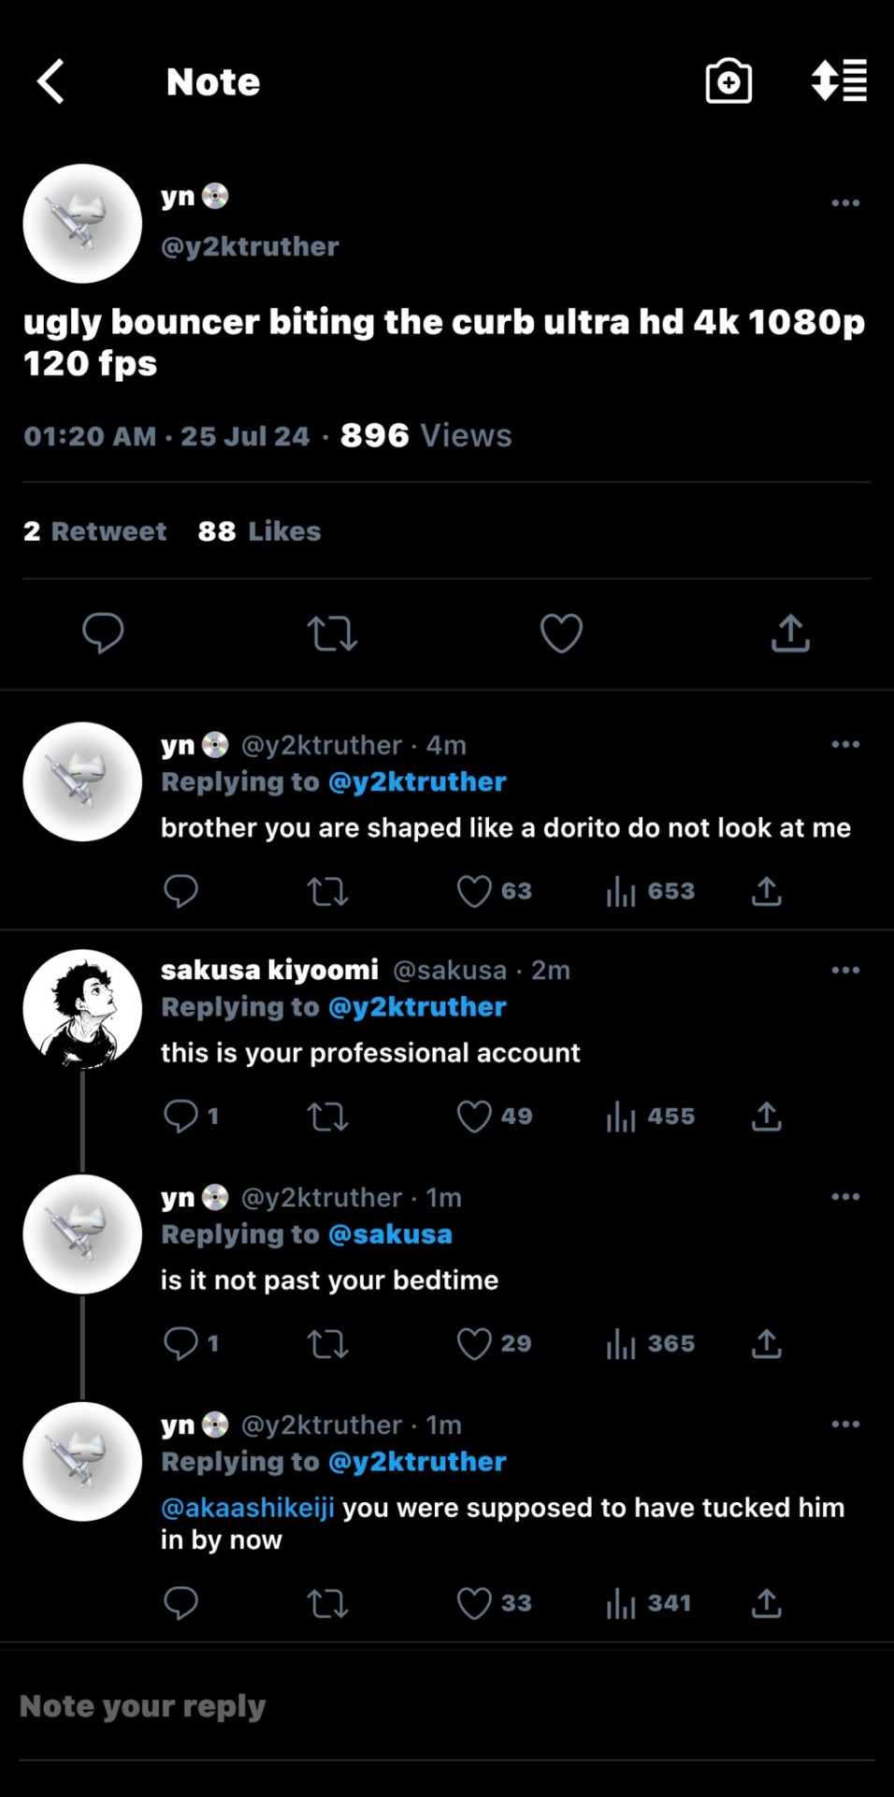Open sakusa kiyoomi's profile picture
The height and width of the screenshot is (1797, 894).
point(82,1009)
